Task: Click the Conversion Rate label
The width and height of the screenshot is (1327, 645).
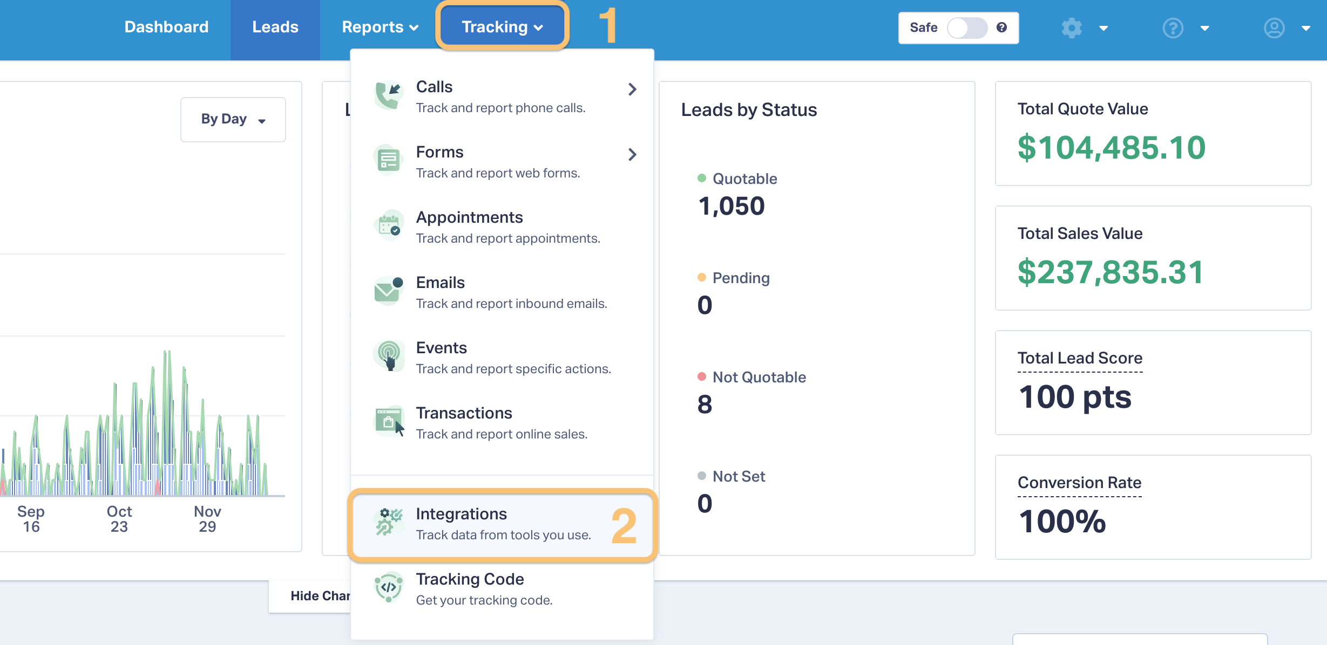Action: pos(1079,482)
